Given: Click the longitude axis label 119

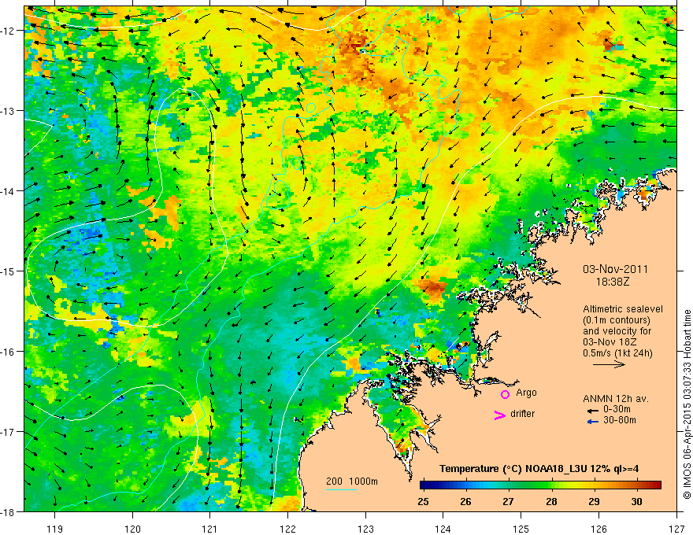Looking at the screenshot, I should (x=55, y=529).
